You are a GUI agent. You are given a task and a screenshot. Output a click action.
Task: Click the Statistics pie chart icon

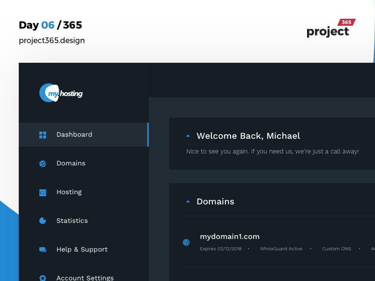point(43,221)
